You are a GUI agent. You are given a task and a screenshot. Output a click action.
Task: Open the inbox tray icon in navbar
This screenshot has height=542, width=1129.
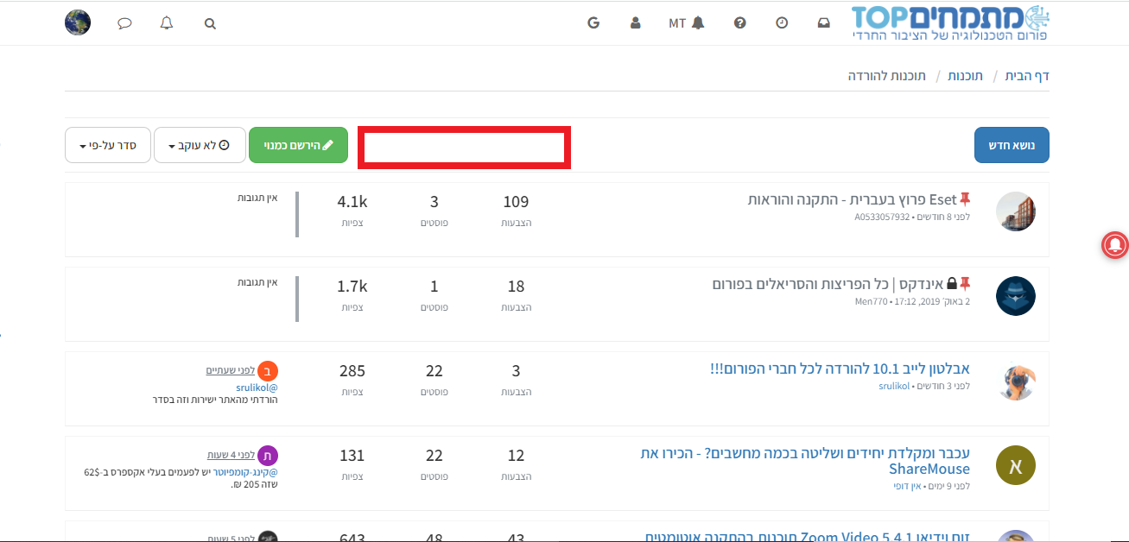(824, 23)
